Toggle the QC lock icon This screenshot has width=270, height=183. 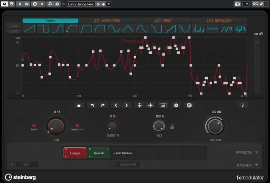pyautogui.click(x=262, y=4)
